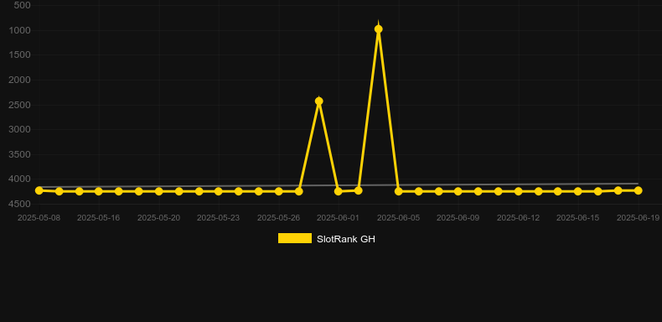Image resolution: width=662 pixels, height=322 pixels.
Task: Select the data point above 2025-05-23
Action: click(x=218, y=191)
